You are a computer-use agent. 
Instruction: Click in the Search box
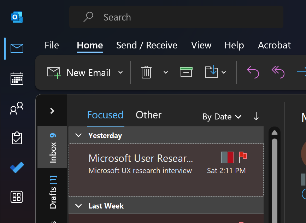177,17
